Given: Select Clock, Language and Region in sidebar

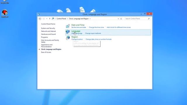Looking at the screenshot, I should tap(51, 49).
